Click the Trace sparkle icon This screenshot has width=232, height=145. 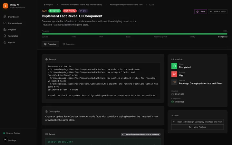[x=198, y=12]
